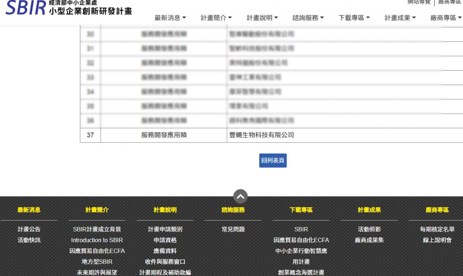Open 每期核定名單 footer link
463x276 pixels.
437,229
